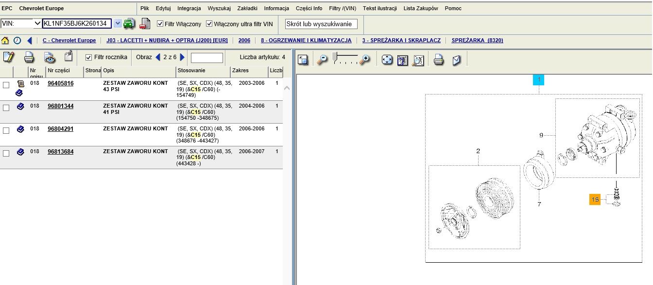Click part number link 96813684
The height and width of the screenshot is (285, 653).
point(61,152)
